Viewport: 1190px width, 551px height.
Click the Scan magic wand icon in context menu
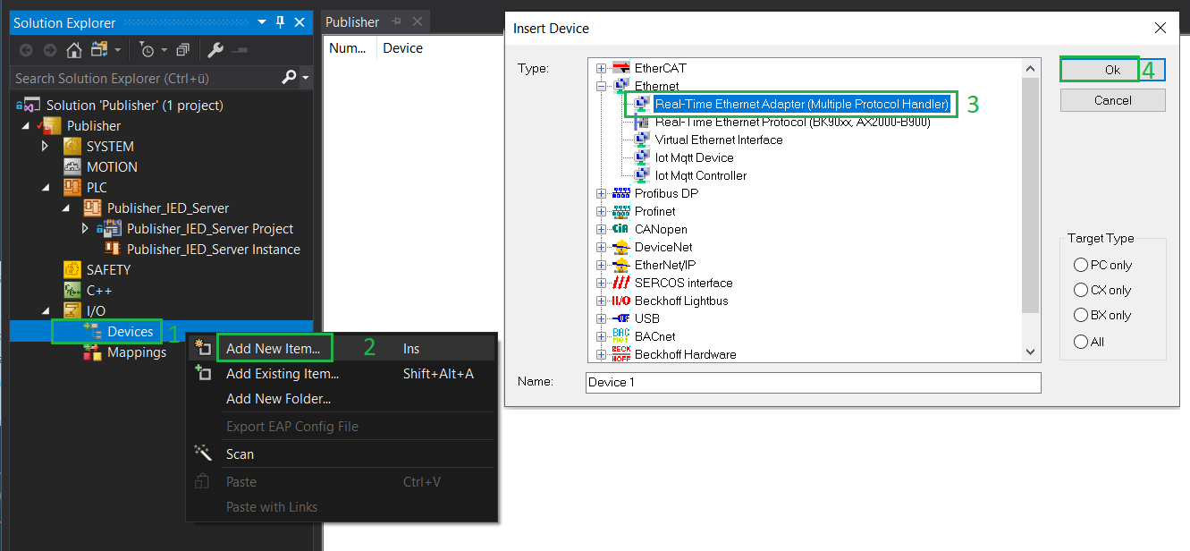204,453
